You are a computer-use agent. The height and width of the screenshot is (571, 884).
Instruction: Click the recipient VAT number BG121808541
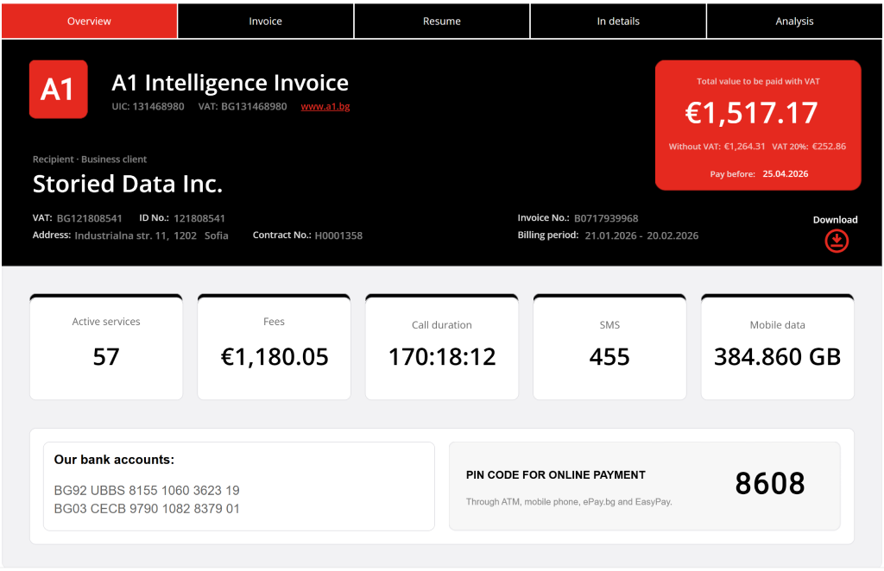coord(89,218)
